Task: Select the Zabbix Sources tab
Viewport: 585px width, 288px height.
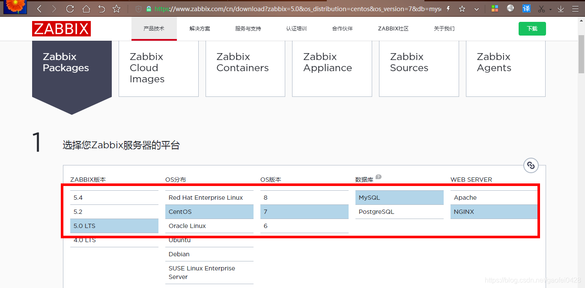Action: [x=419, y=69]
